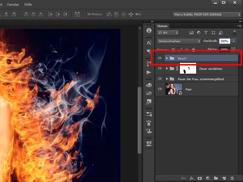This screenshot has height=182, width=243.
Task: Hide the Paar layer
Action: point(160,89)
